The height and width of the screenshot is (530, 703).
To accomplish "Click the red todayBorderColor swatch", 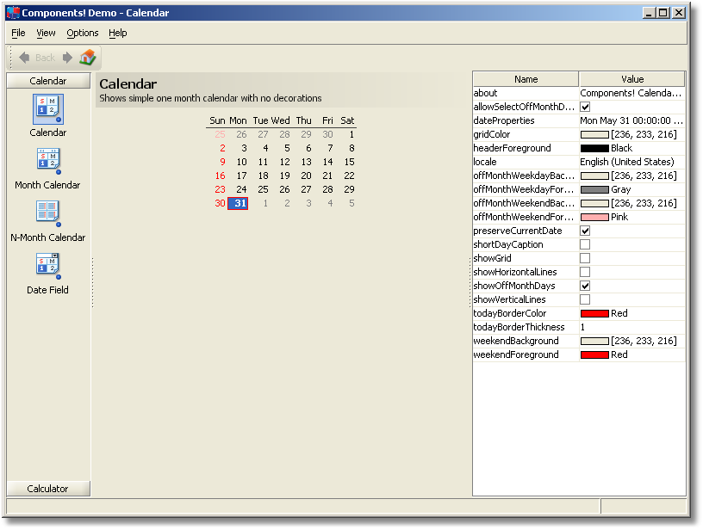I will click(594, 313).
